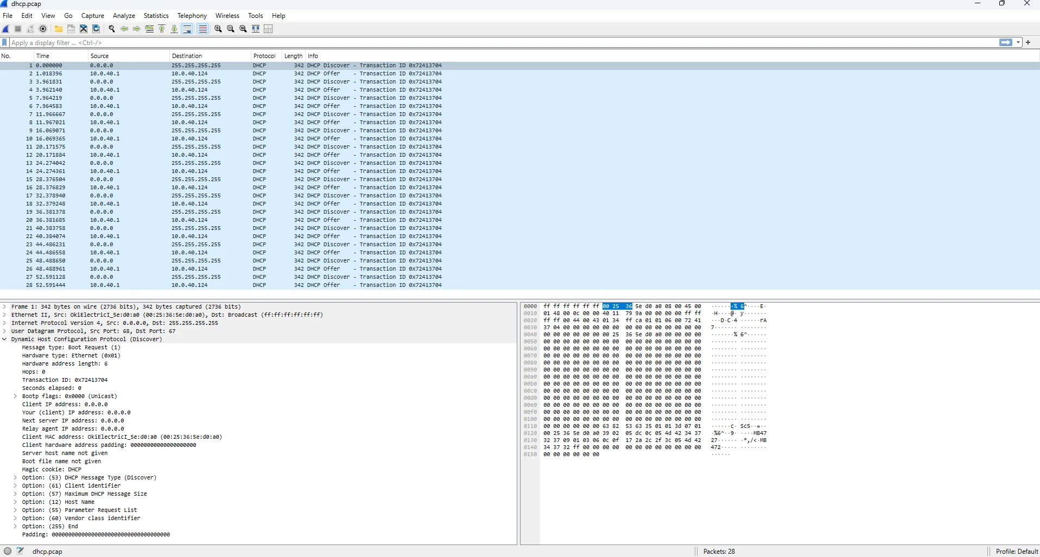Expand Internet Protocol Version 4 section

[5, 323]
